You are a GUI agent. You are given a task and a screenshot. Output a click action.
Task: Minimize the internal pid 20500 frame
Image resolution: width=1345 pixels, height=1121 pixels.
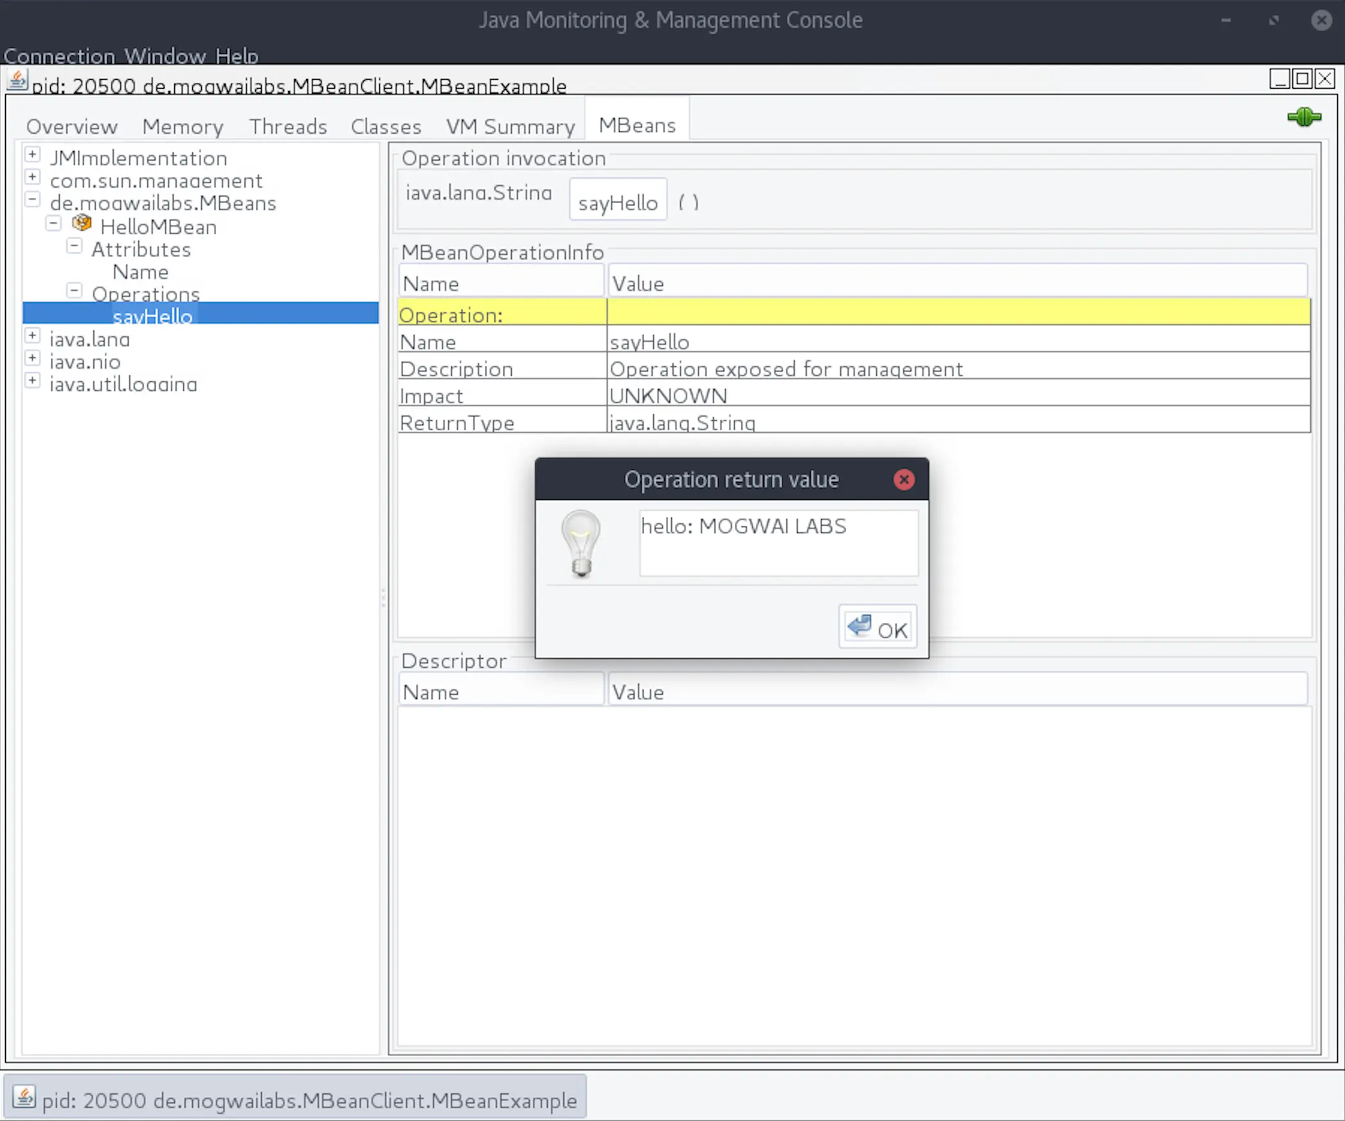1279,79
